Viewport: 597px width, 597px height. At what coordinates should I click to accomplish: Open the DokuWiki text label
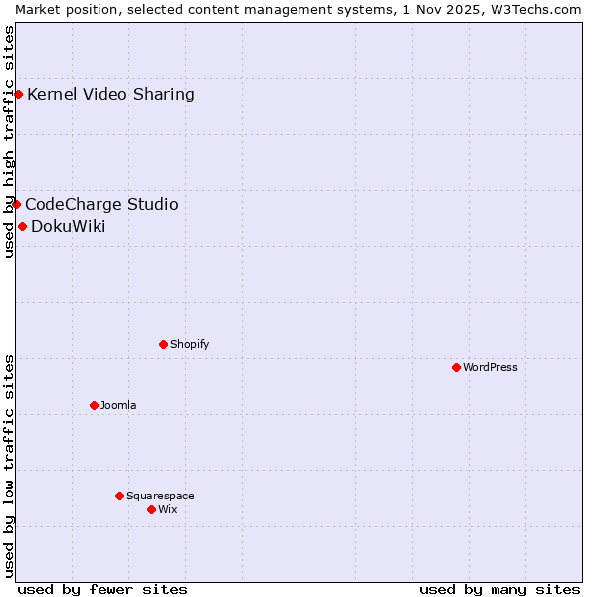point(68,226)
